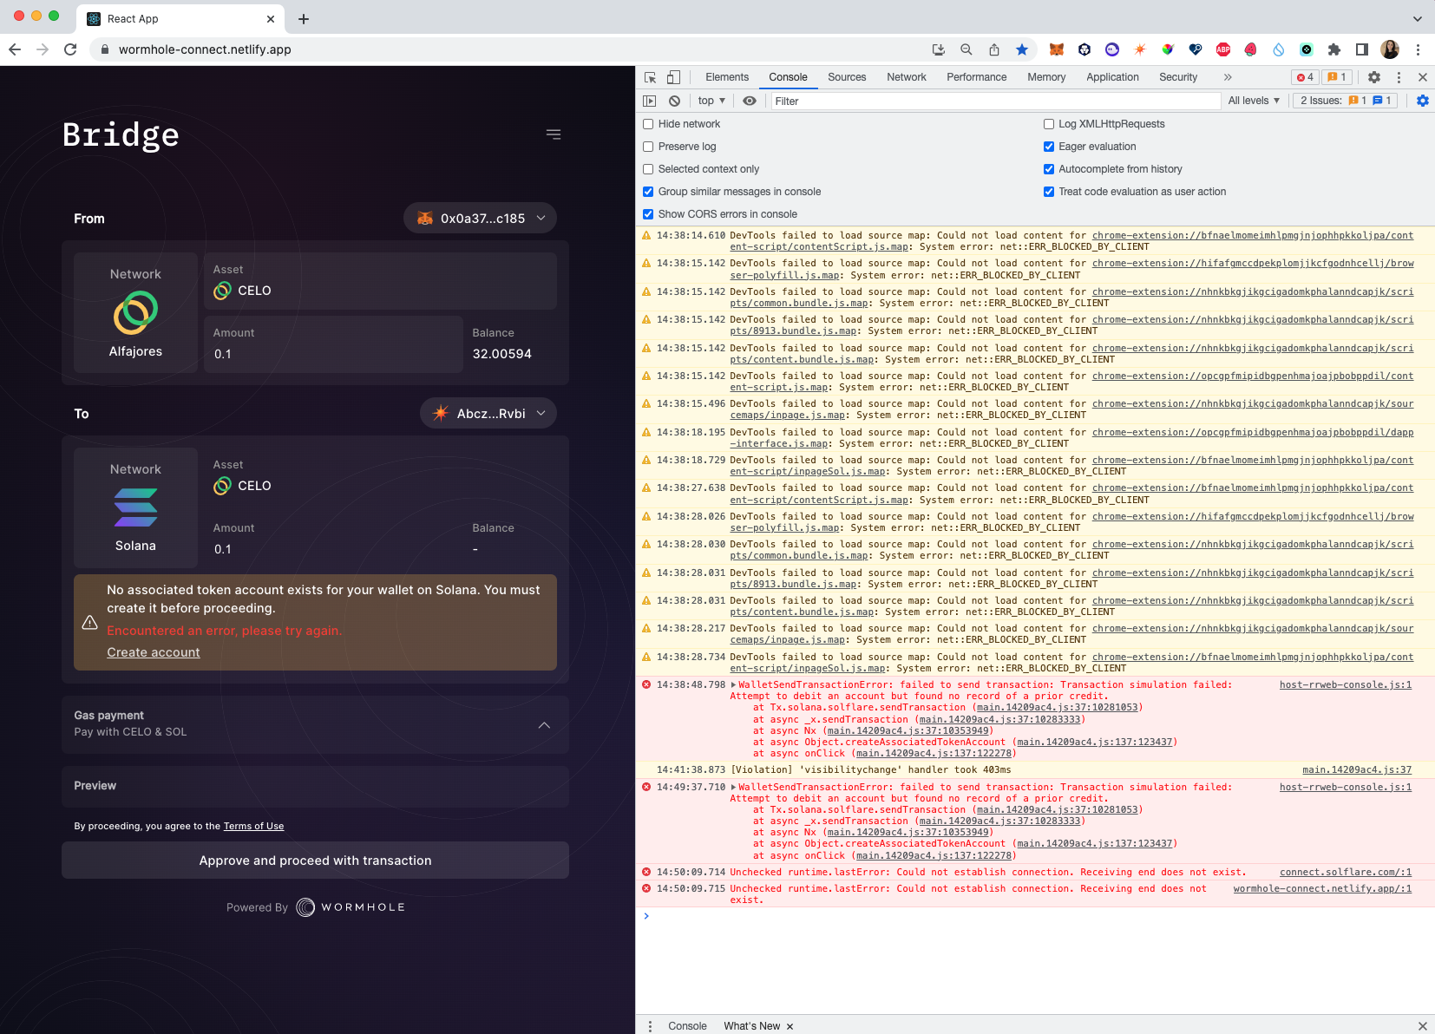Create a live expression via the eye icon
Screen dimensions: 1435x1034
pos(749,101)
